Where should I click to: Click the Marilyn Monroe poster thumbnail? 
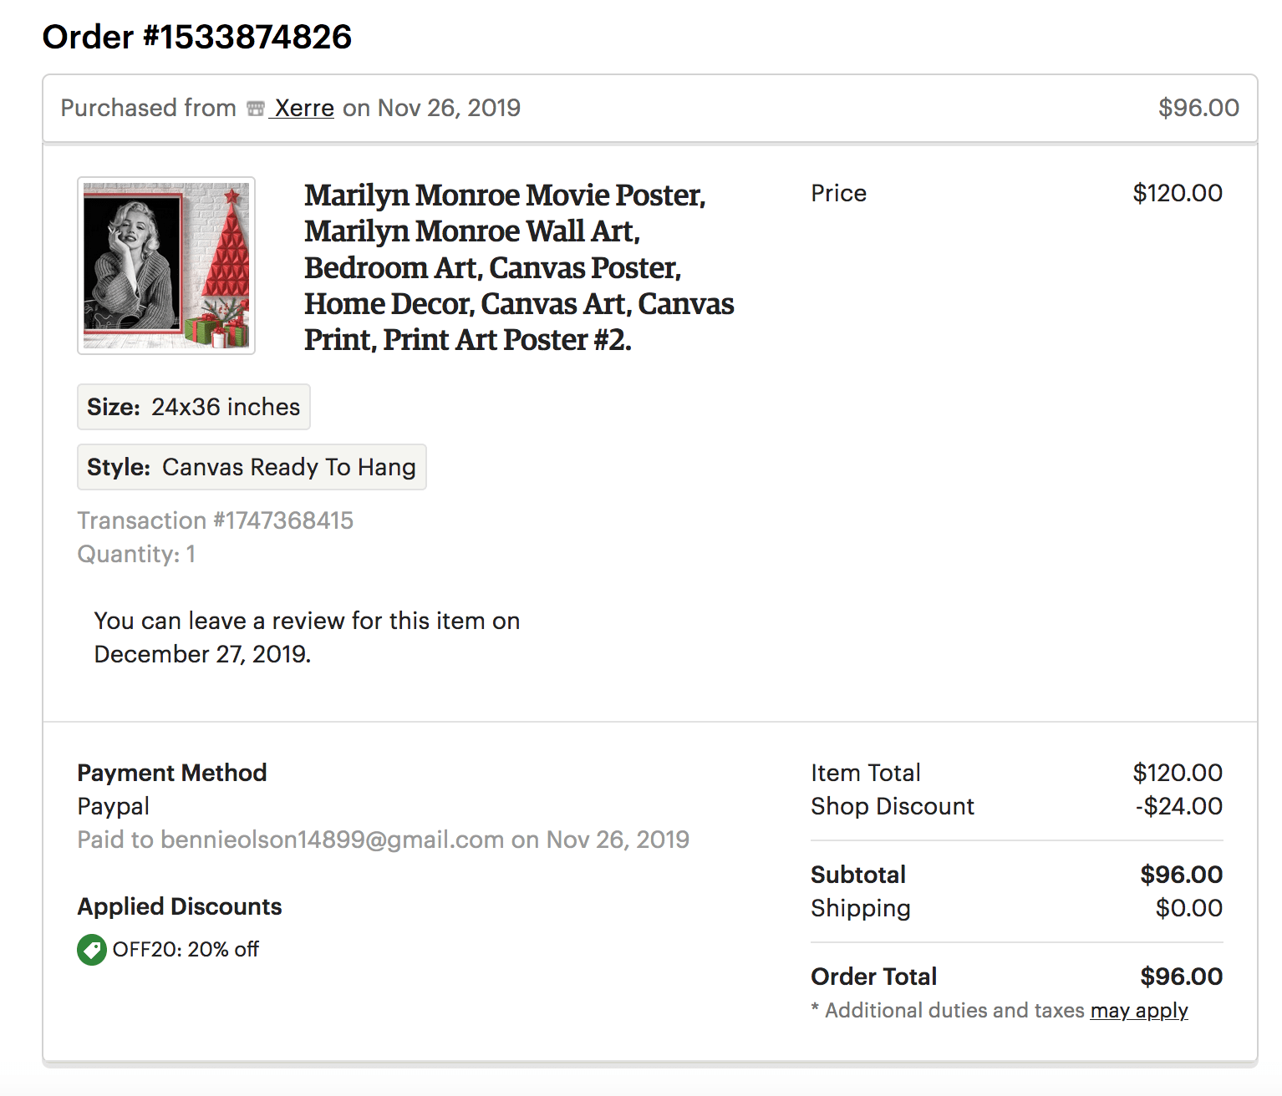pos(166,266)
